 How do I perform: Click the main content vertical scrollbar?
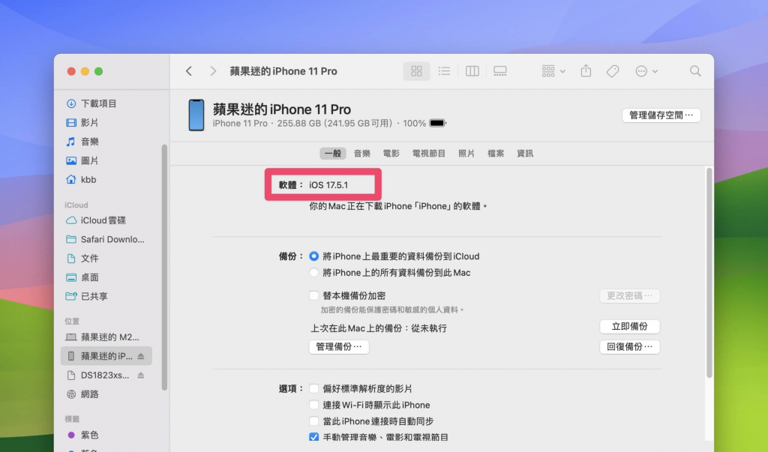709,272
